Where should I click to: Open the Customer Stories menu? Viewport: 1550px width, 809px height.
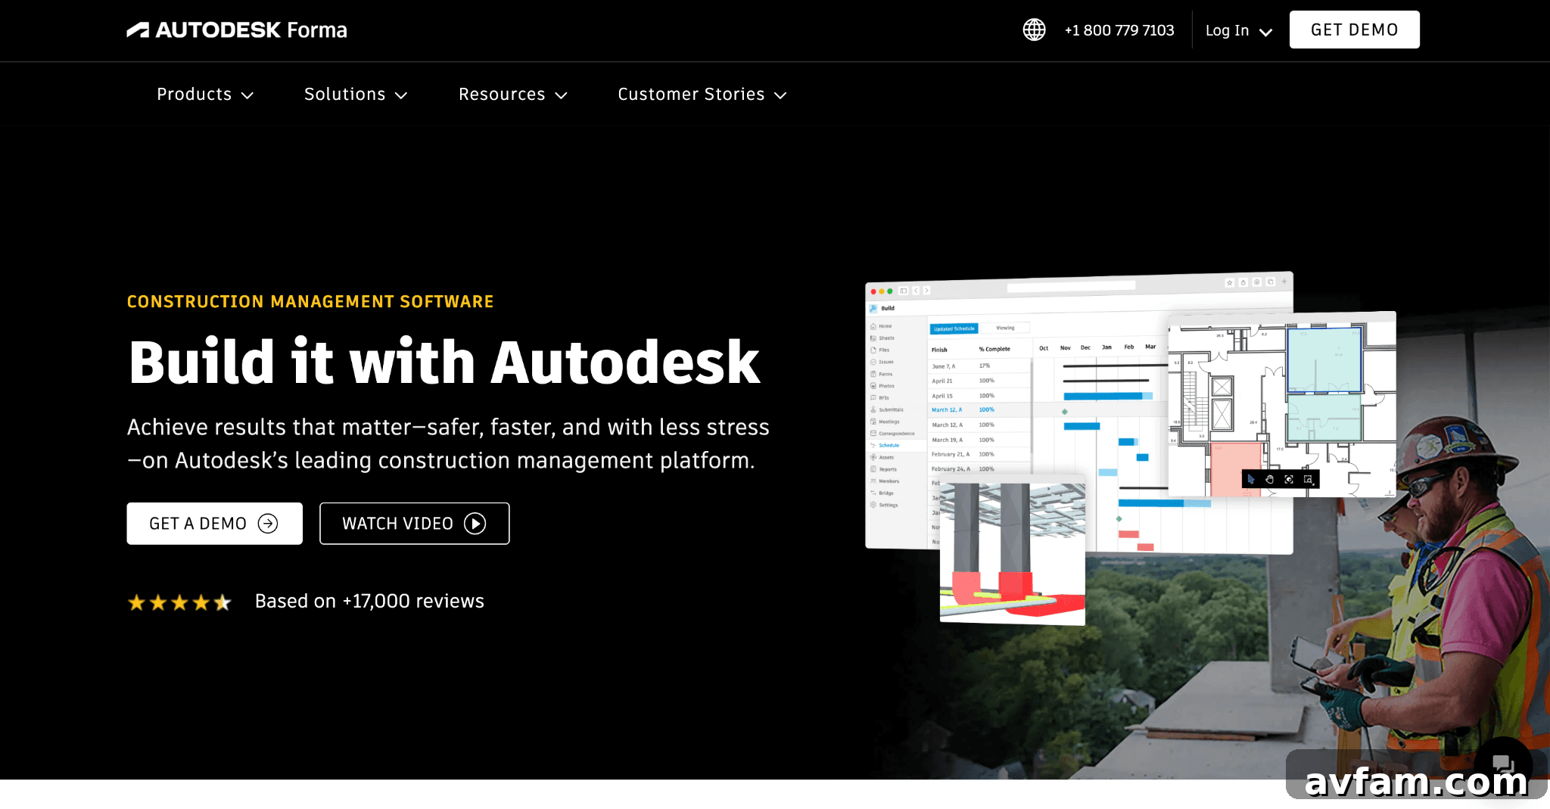coord(702,95)
